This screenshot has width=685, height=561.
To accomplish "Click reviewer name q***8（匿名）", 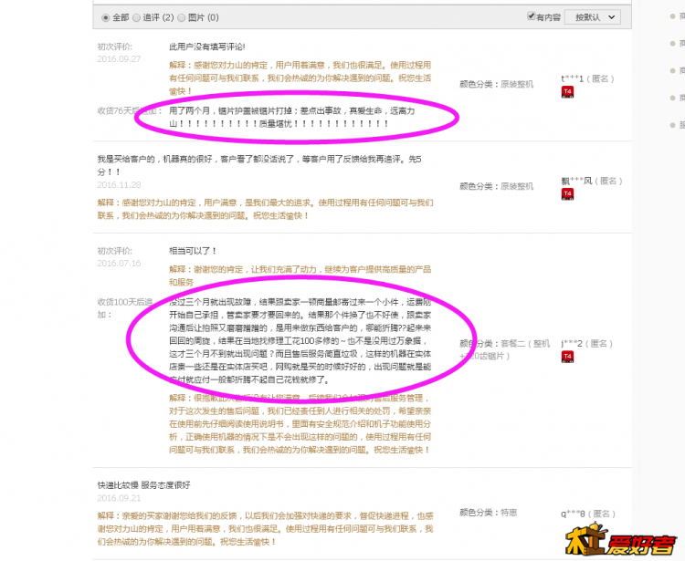I will coord(588,514).
